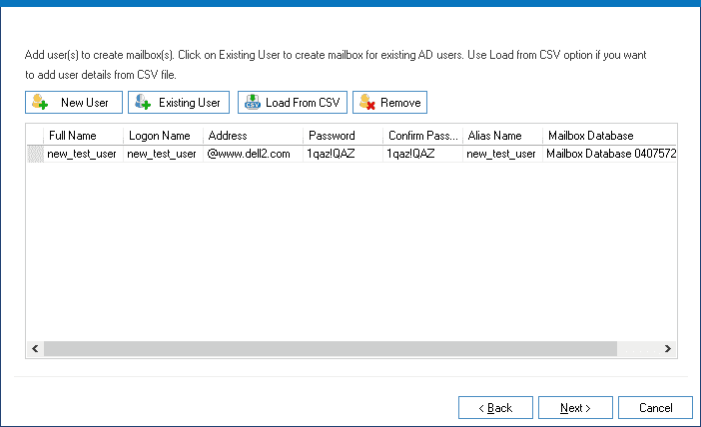This screenshot has height=427, width=701.
Task: Click the New User icon
Action: [40, 103]
